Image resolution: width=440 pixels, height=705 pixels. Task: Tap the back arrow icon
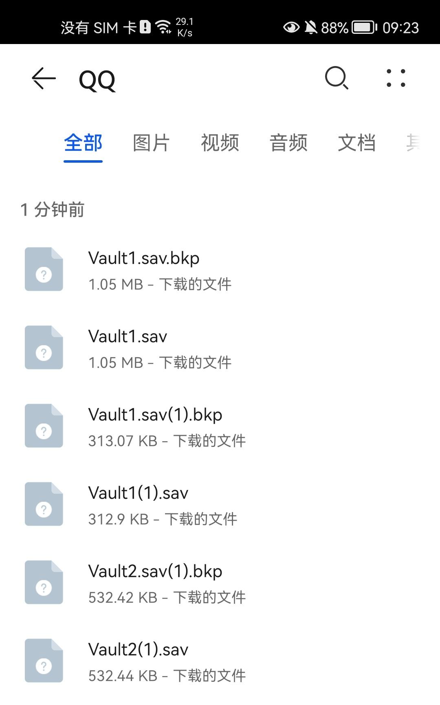44,78
